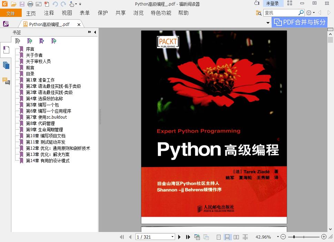The width and height of the screenshot is (334, 242).
Task: Open bookmark 第1章 准备工作
Action: pos(40,80)
